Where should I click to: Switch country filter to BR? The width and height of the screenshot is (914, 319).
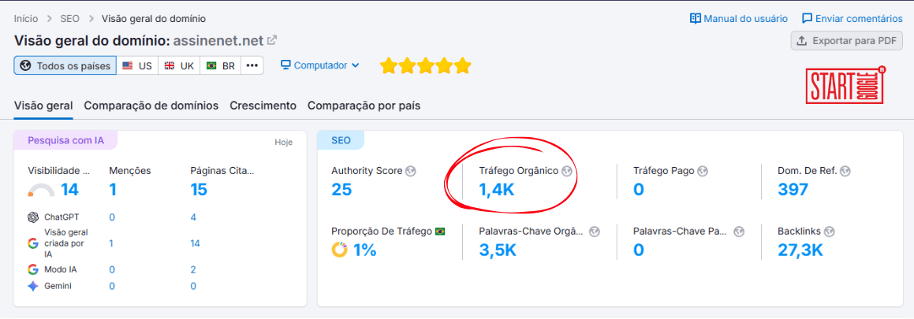pos(220,65)
